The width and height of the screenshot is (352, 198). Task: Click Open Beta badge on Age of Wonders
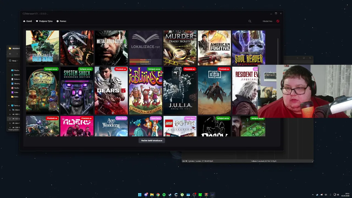(121, 118)
